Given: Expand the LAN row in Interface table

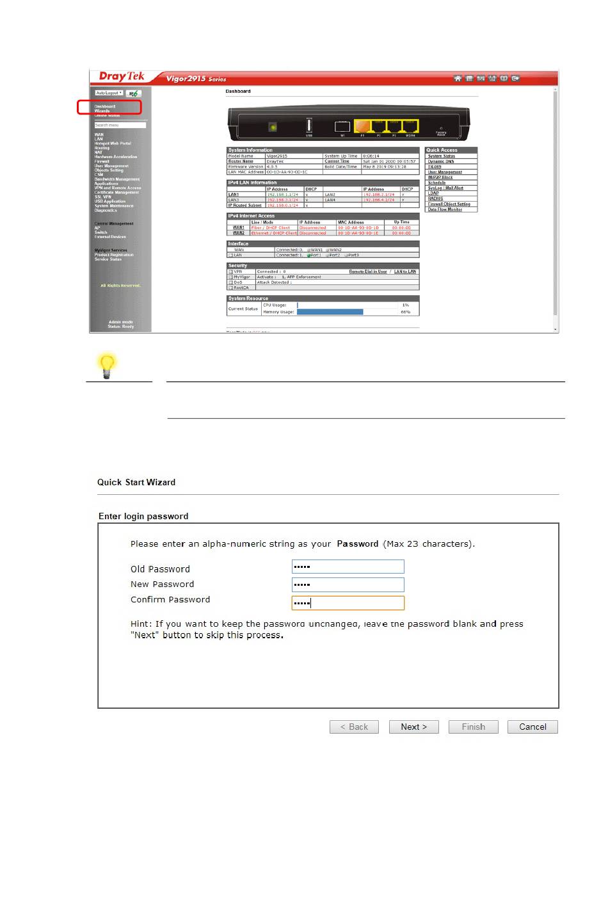Looking at the screenshot, I should point(231,255).
